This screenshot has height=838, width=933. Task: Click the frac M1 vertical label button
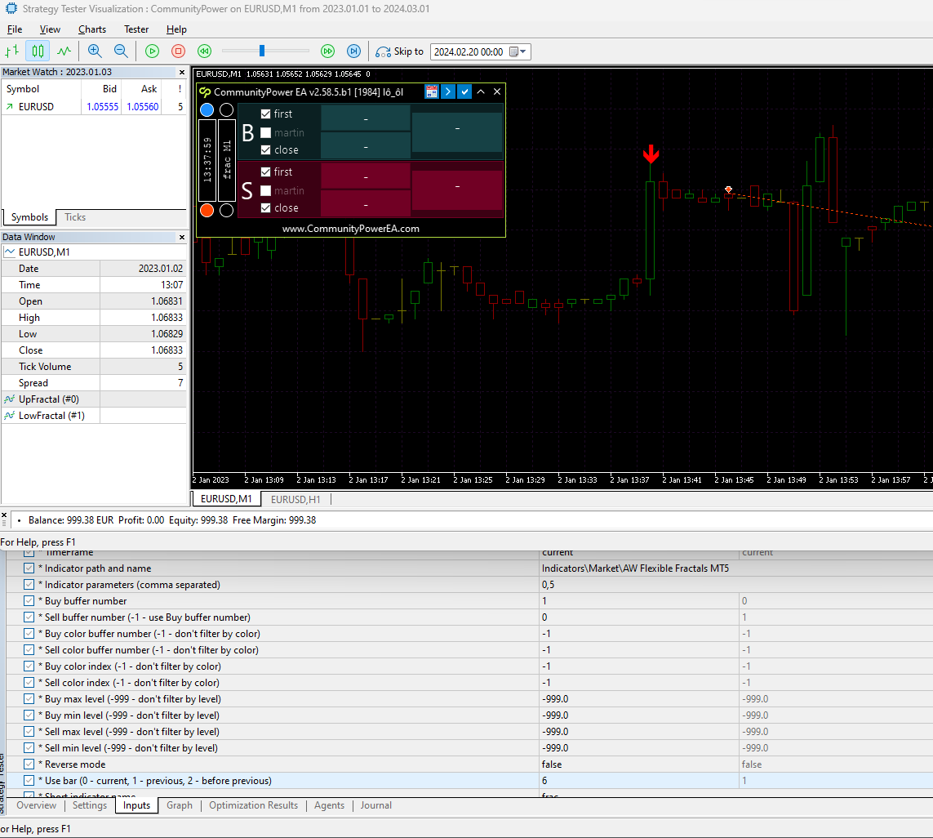click(x=227, y=160)
